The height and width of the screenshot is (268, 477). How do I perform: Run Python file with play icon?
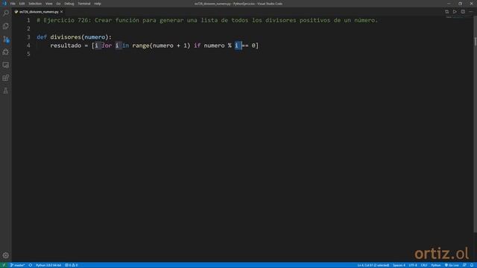[455, 12]
